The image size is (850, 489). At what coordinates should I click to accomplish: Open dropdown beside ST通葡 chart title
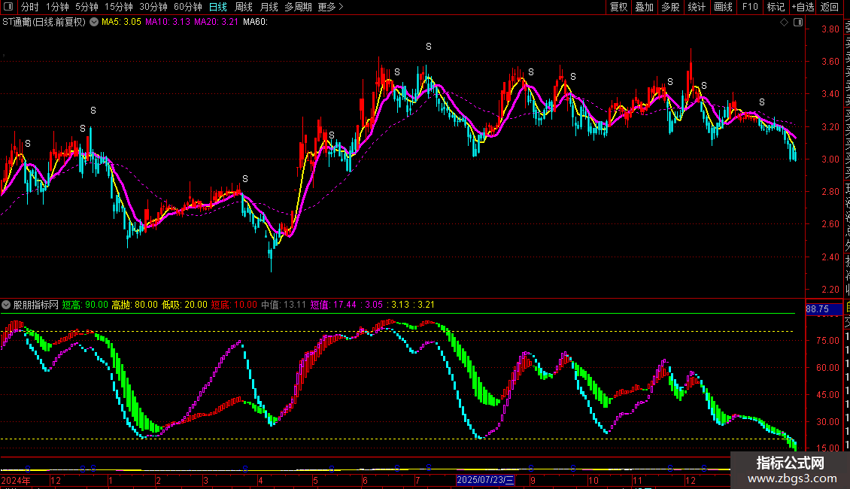[94, 23]
